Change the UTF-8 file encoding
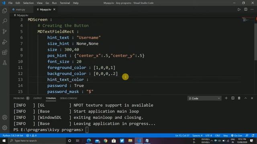This screenshot has height=144, width=257. point(209,136)
